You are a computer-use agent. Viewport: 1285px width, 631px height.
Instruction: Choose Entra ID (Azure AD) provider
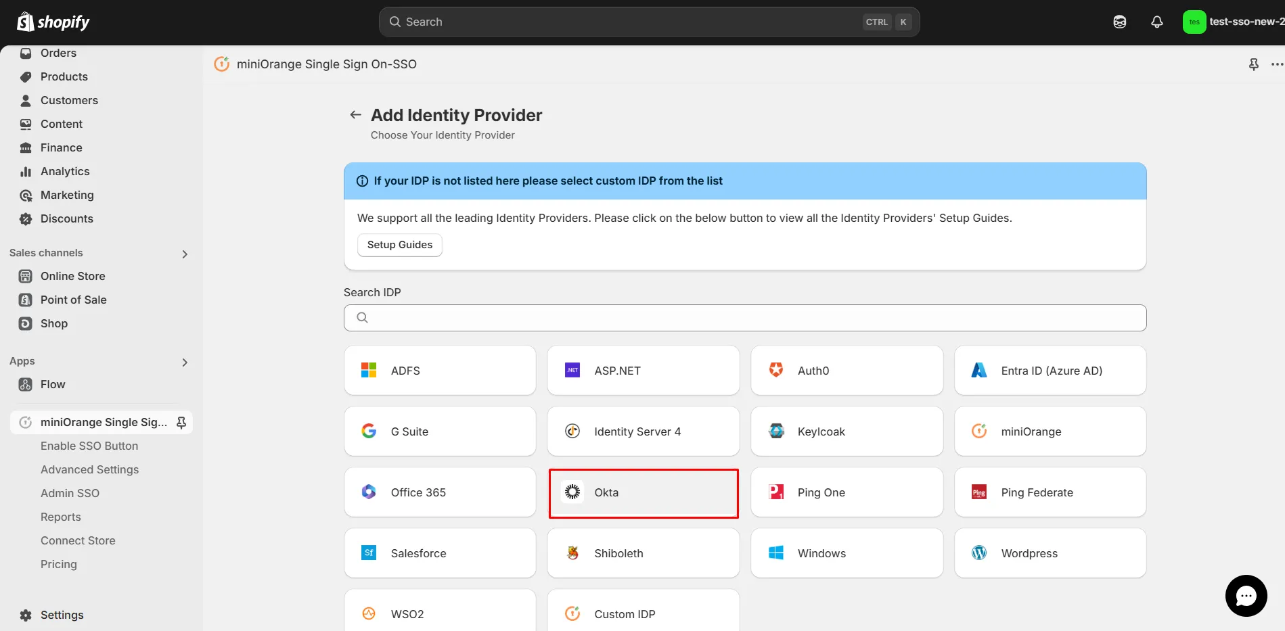pyautogui.click(x=1050, y=371)
